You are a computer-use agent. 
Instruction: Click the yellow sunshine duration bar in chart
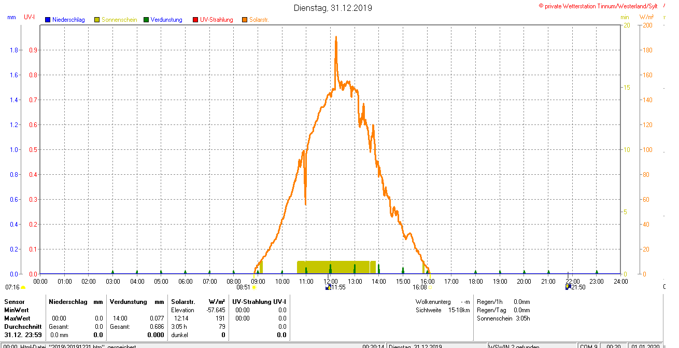pos(336,267)
